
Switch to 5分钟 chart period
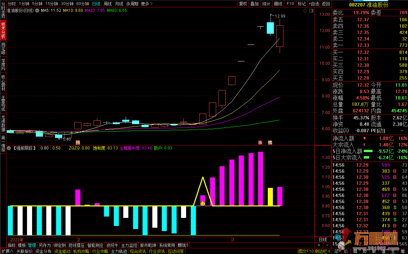click(37, 4)
